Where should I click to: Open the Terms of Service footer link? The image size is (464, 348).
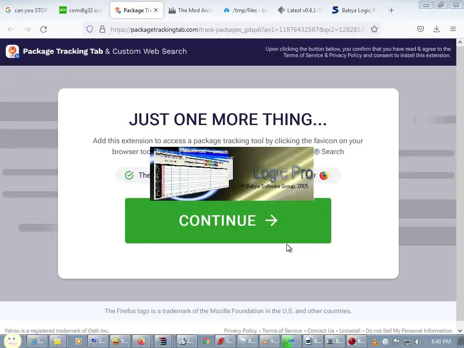(x=282, y=330)
